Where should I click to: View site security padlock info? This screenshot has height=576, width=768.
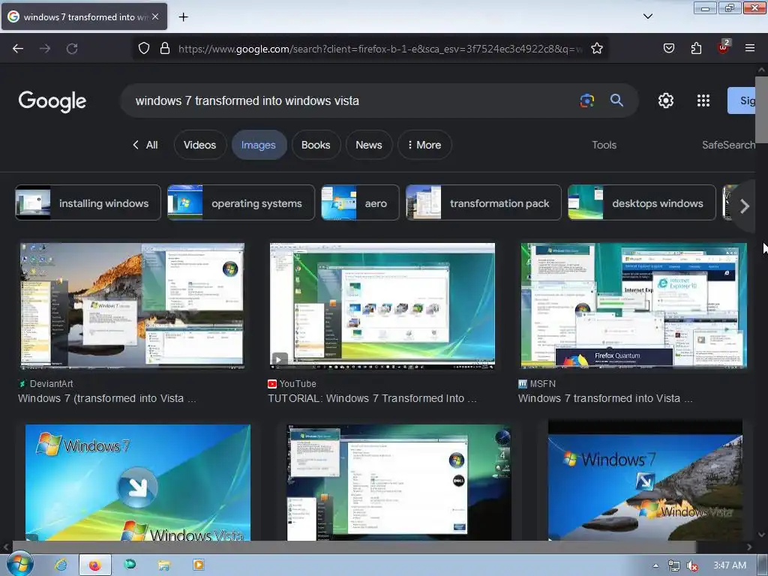[x=165, y=49]
